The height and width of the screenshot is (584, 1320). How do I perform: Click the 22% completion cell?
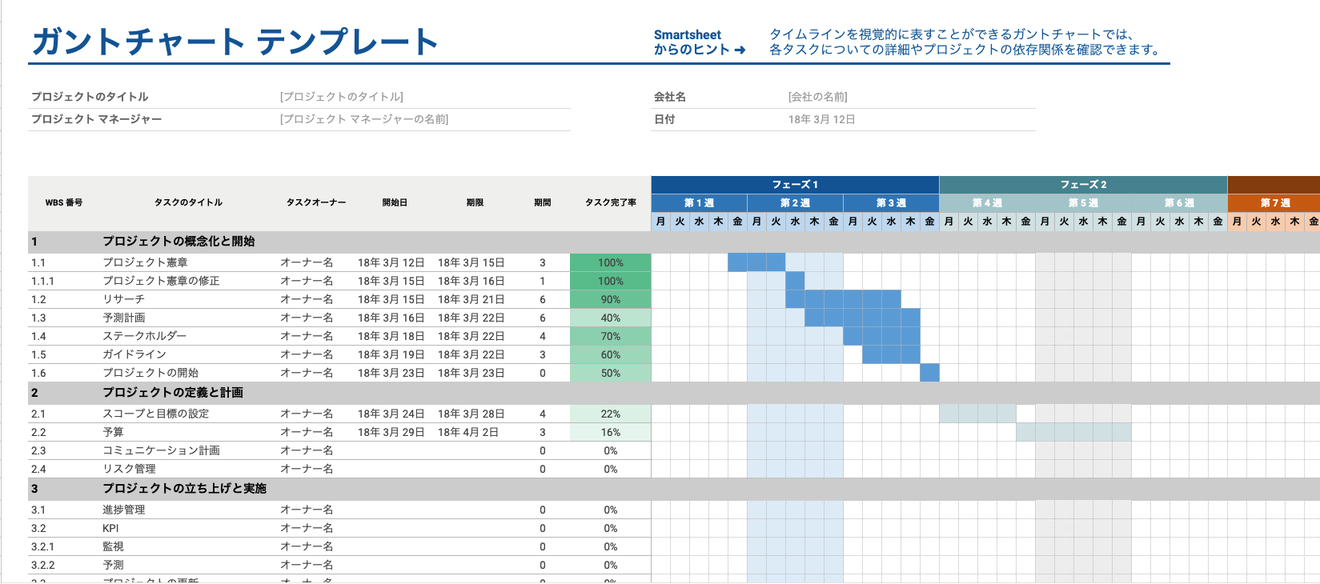(x=610, y=414)
